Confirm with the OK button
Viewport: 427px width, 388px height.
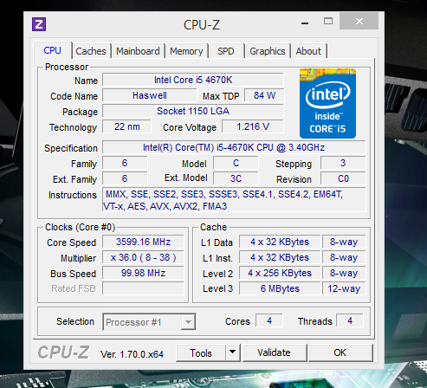tap(340, 352)
